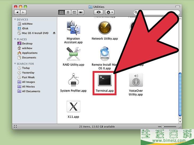The height and width of the screenshot is (145, 194).
Task: Eject Mac OS X Install DVD
Action: pyautogui.click(x=54, y=33)
